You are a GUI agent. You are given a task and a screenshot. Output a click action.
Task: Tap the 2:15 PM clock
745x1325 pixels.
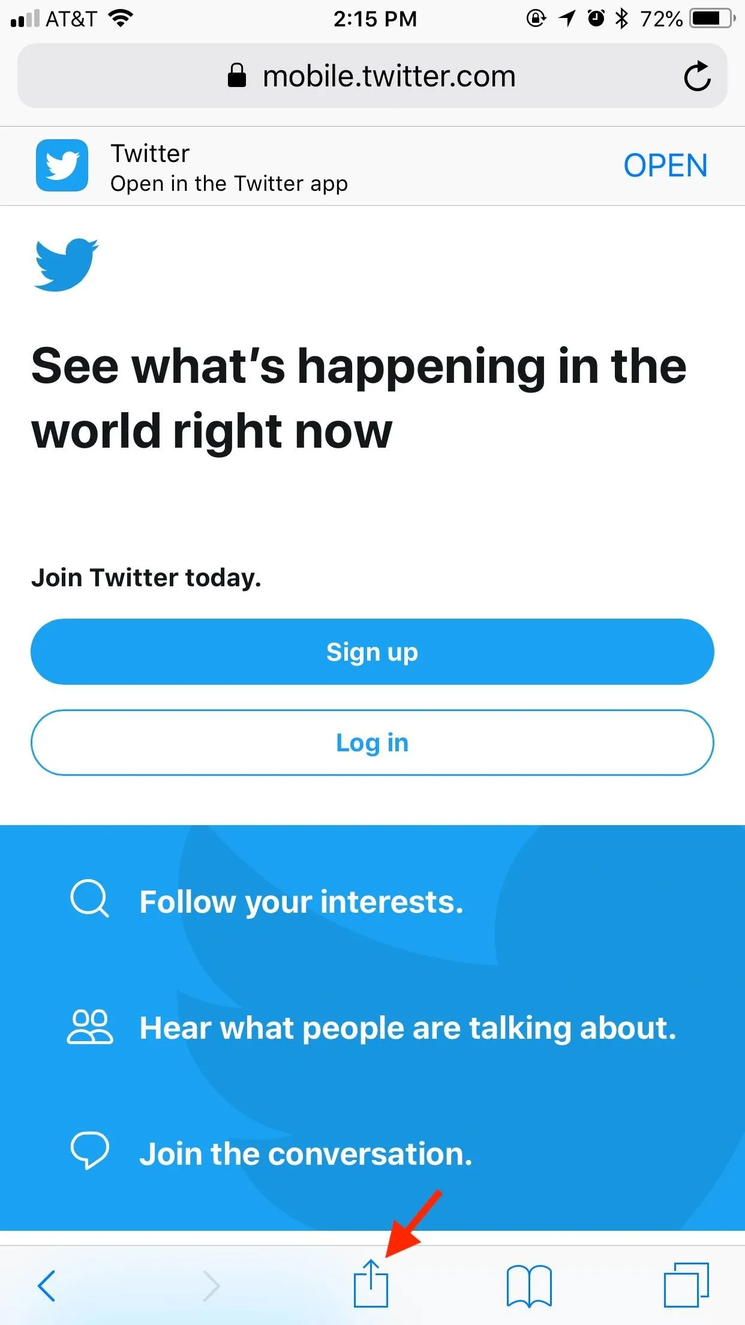click(x=375, y=19)
